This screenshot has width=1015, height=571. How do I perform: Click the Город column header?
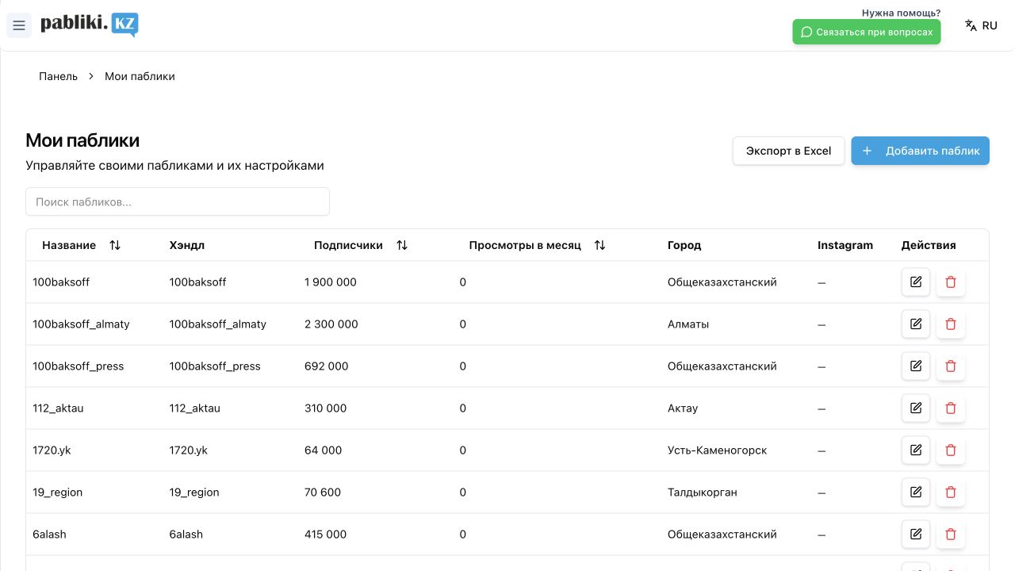pyautogui.click(x=684, y=245)
